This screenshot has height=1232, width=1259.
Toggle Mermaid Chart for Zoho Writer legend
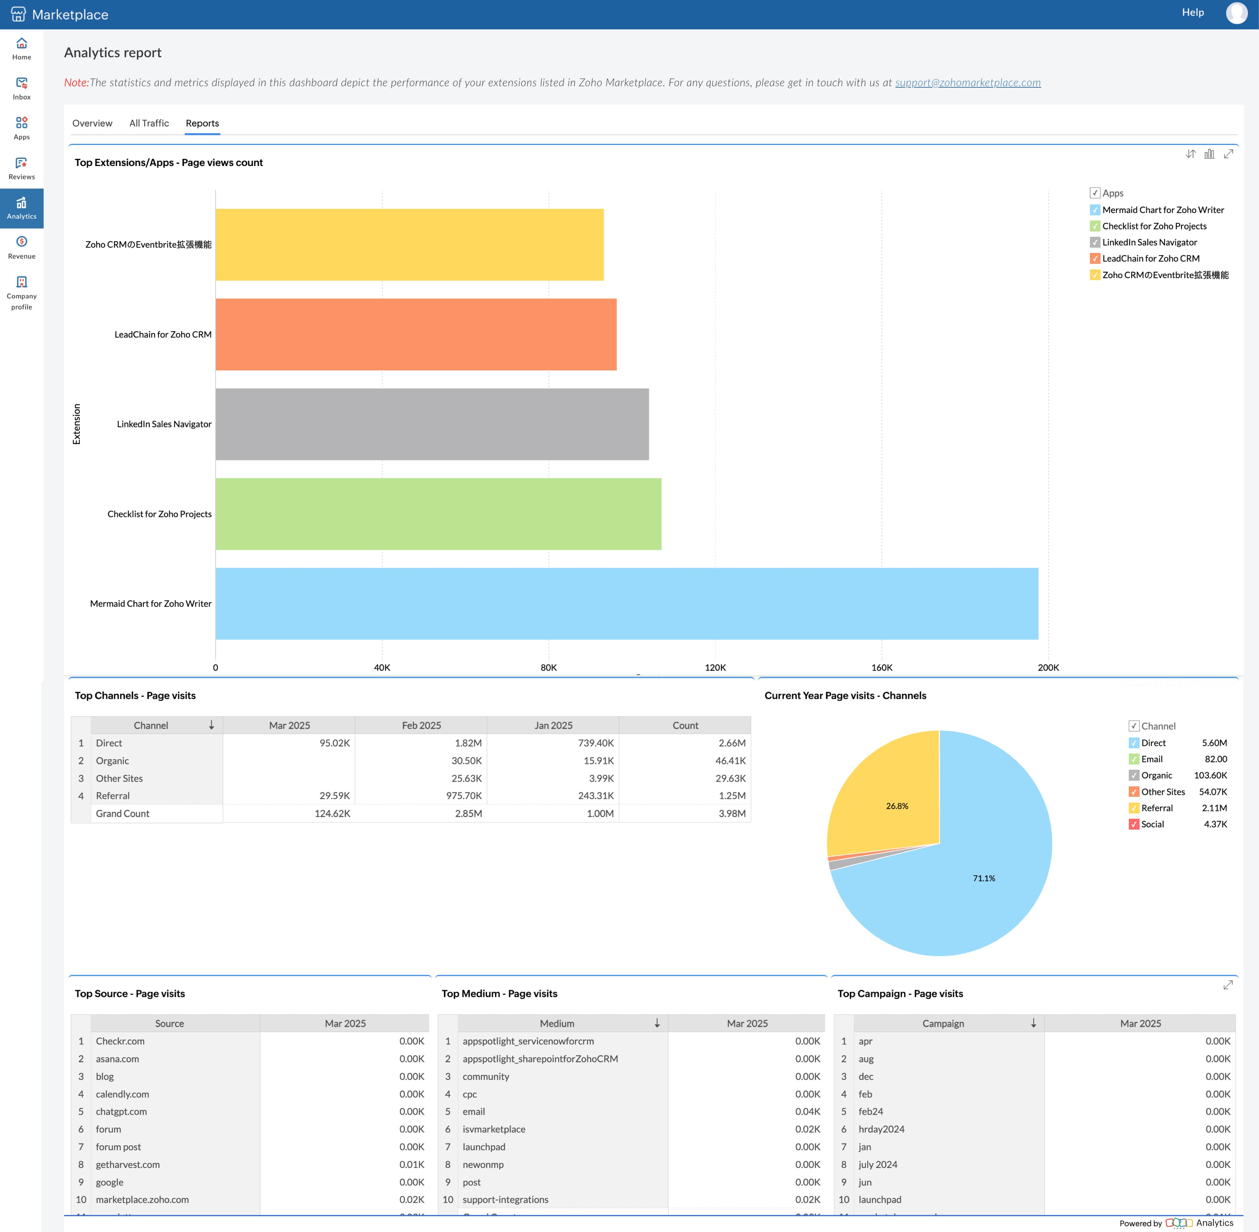point(1095,210)
